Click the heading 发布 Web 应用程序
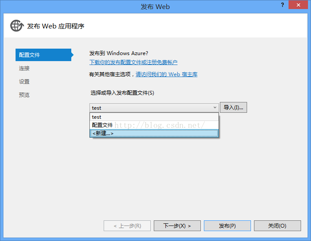311x241 pixels. (56, 26)
